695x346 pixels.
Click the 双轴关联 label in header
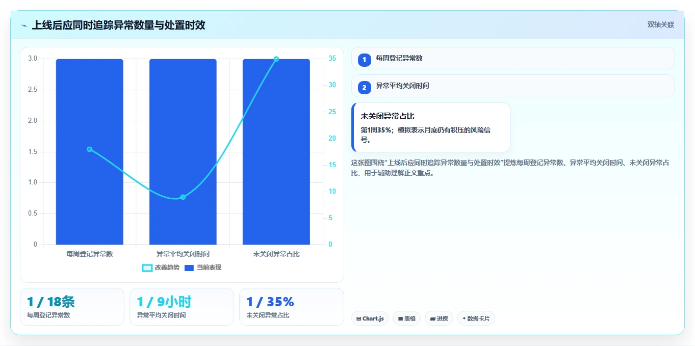point(661,25)
